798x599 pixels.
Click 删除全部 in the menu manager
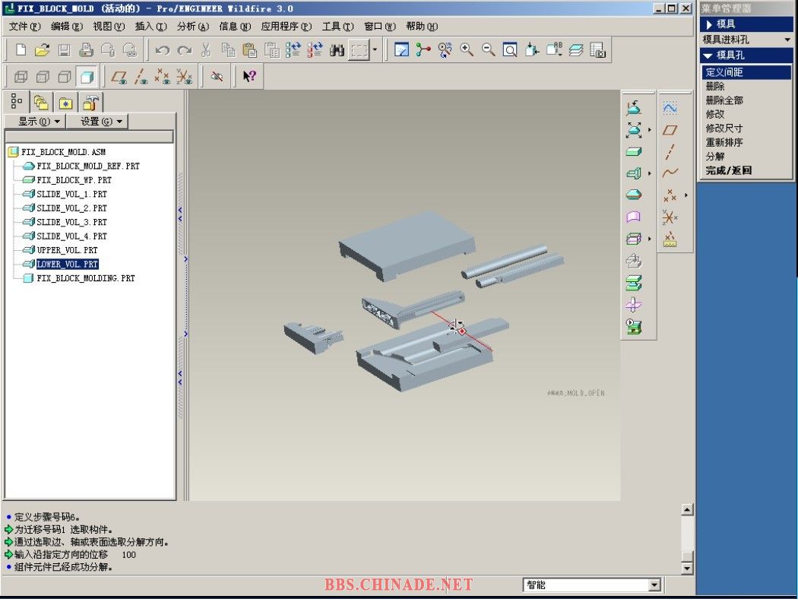click(x=724, y=100)
